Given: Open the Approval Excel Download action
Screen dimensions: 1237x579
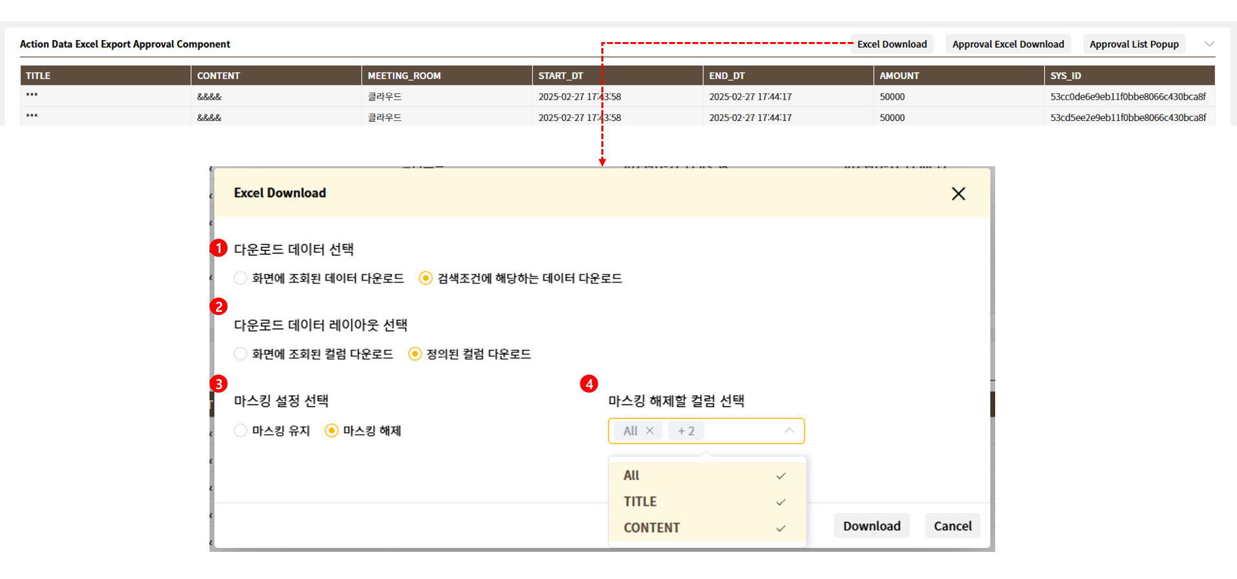Looking at the screenshot, I should pos(1007,44).
